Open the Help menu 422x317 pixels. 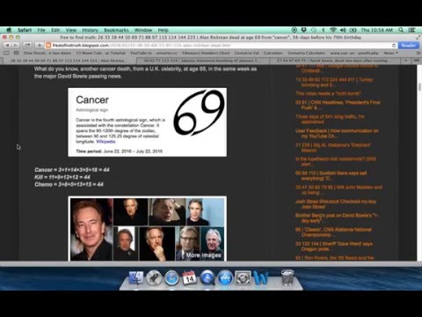click(x=164, y=30)
